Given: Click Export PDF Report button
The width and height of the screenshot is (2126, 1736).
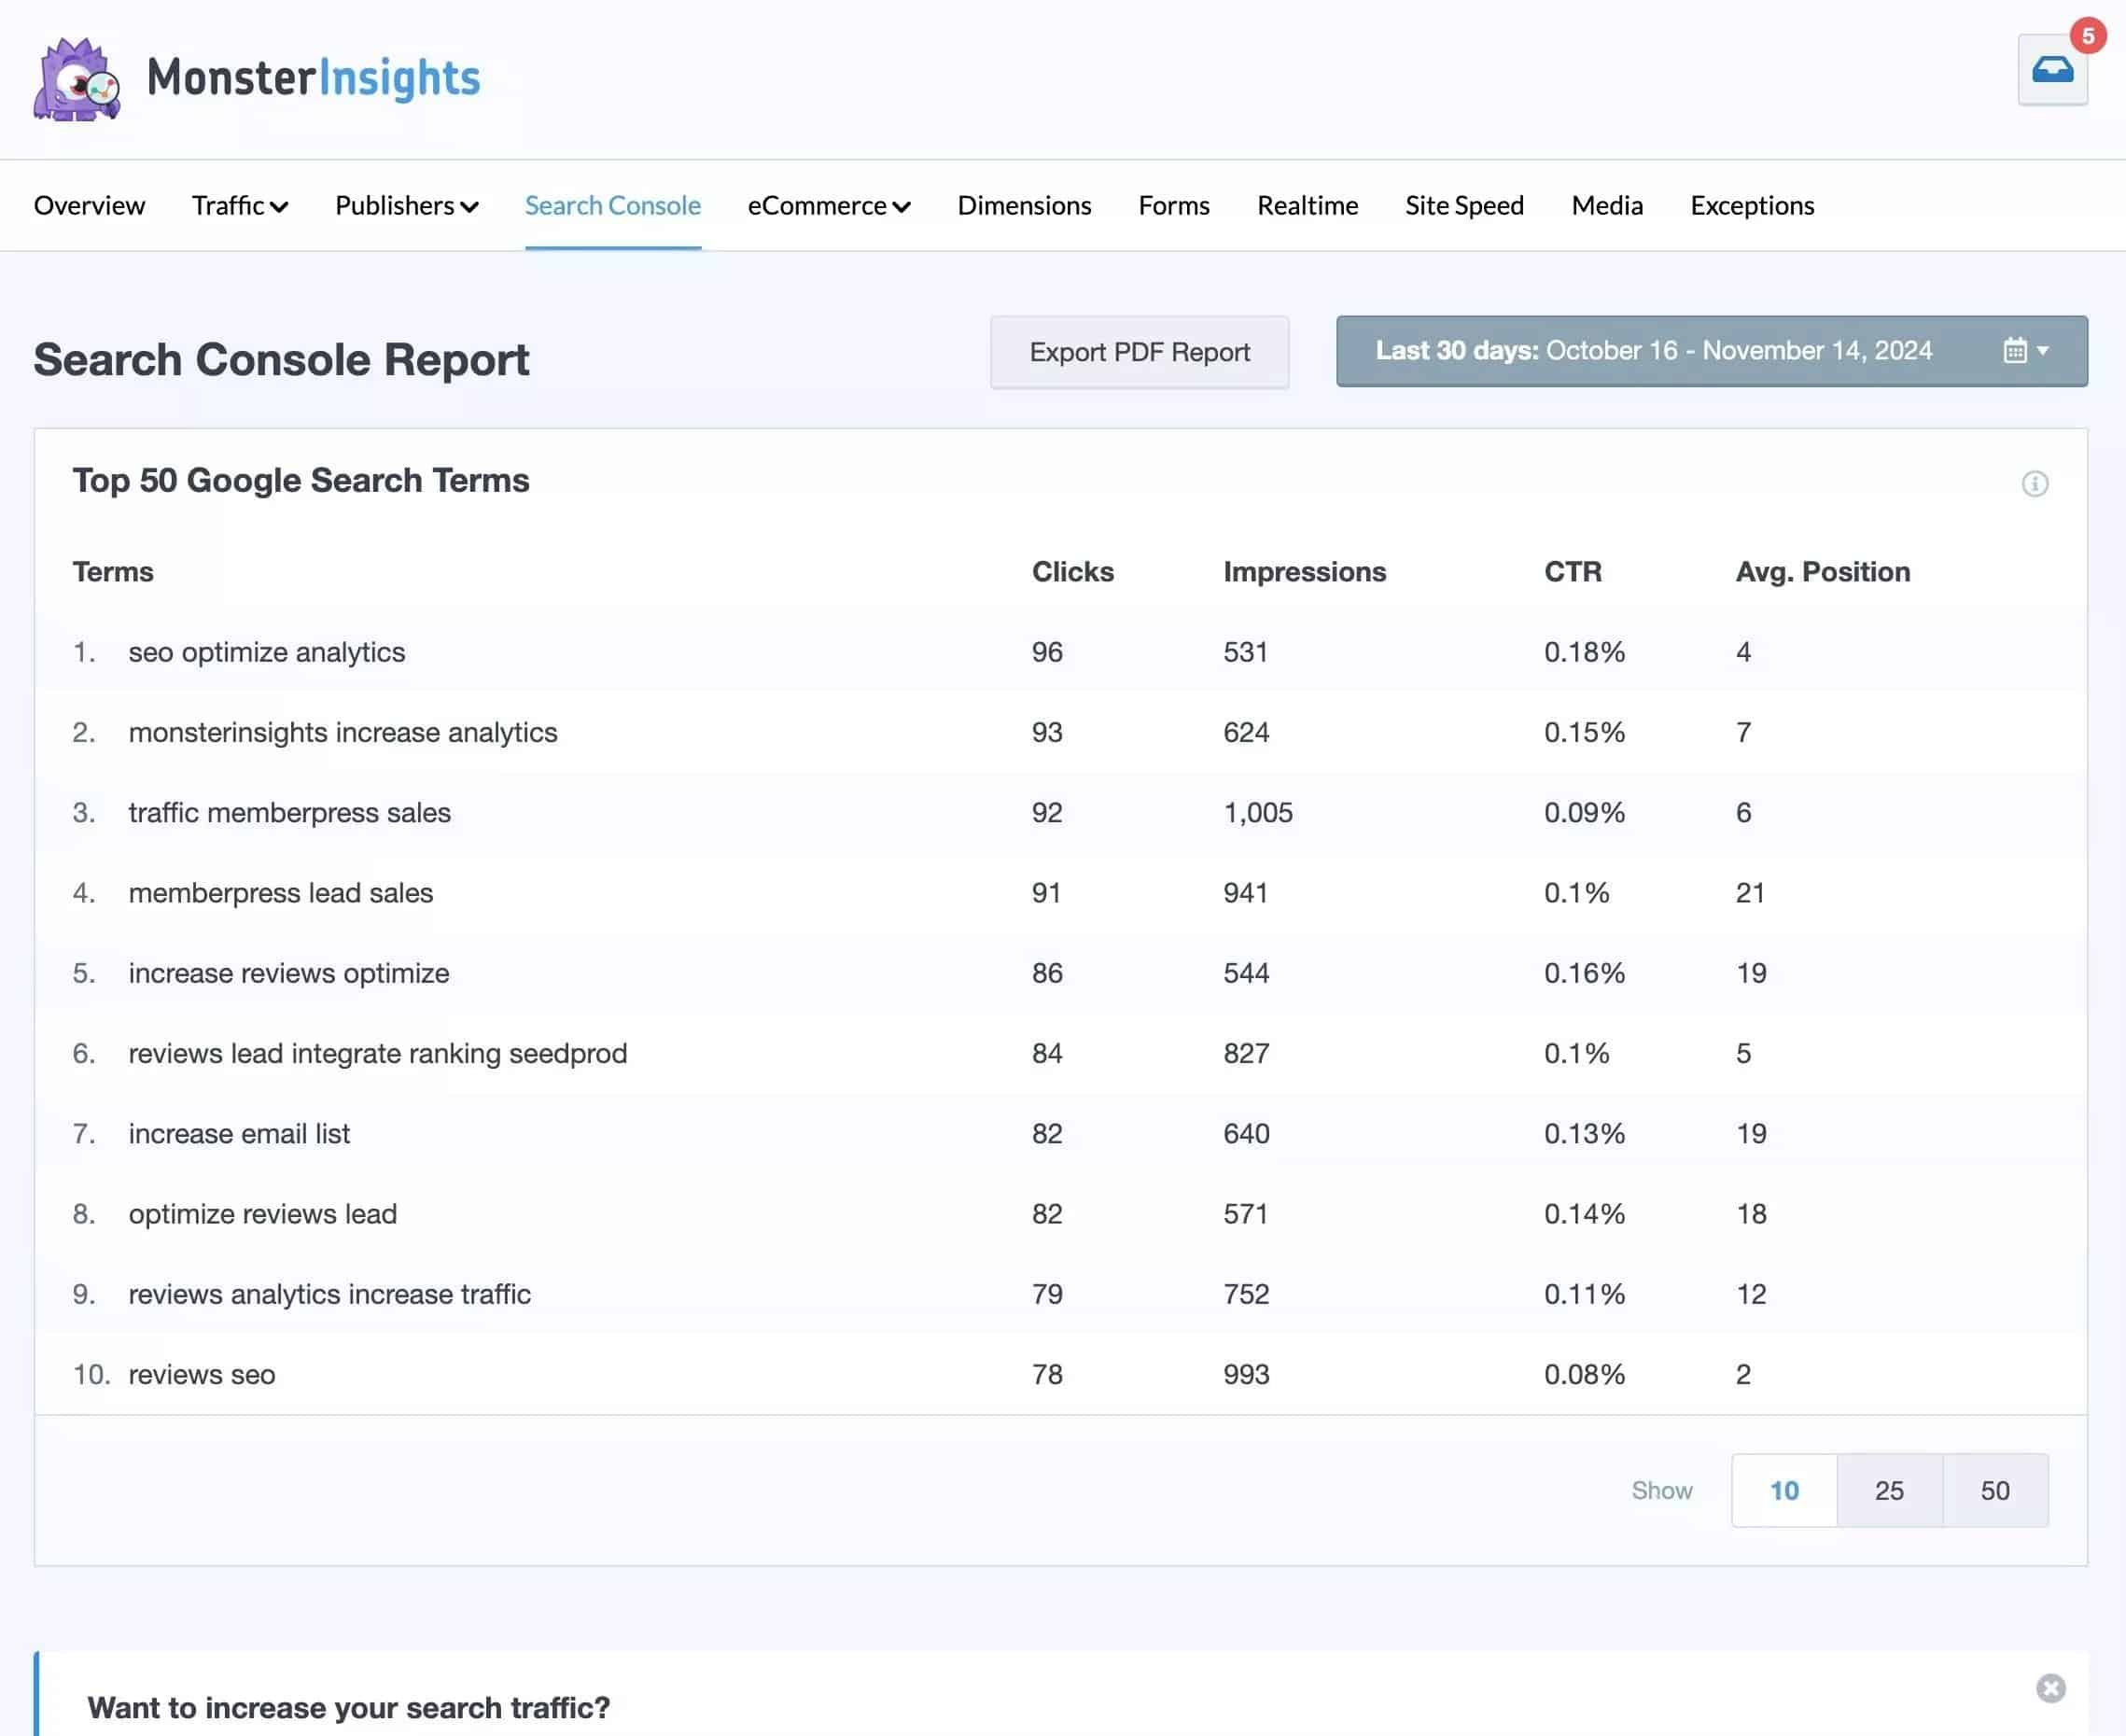Looking at the screenshot, I should [1138, 352].
